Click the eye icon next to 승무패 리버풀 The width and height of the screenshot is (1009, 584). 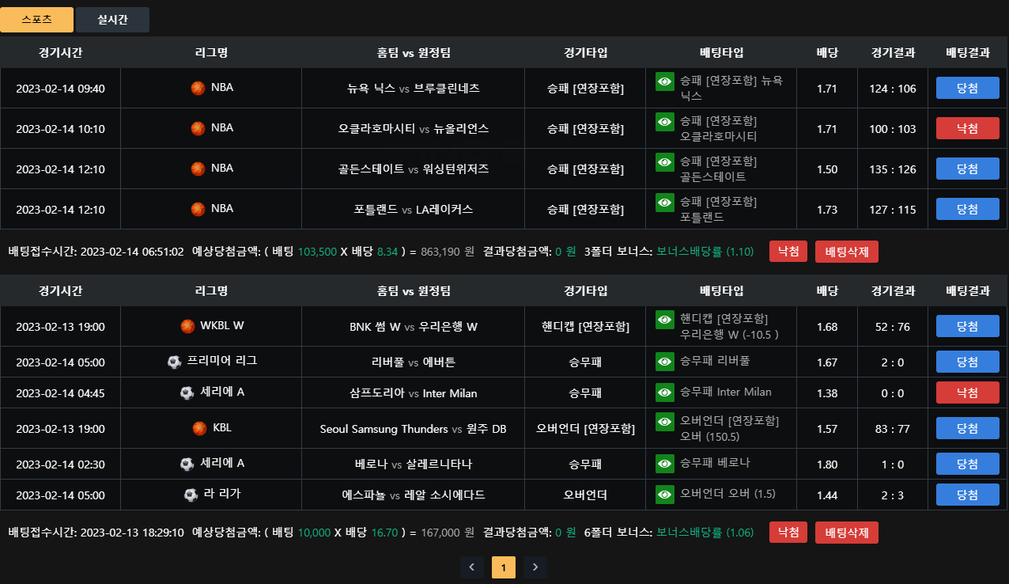point(665,362)
